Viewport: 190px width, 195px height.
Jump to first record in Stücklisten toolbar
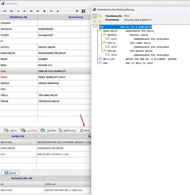pos(5,11)
